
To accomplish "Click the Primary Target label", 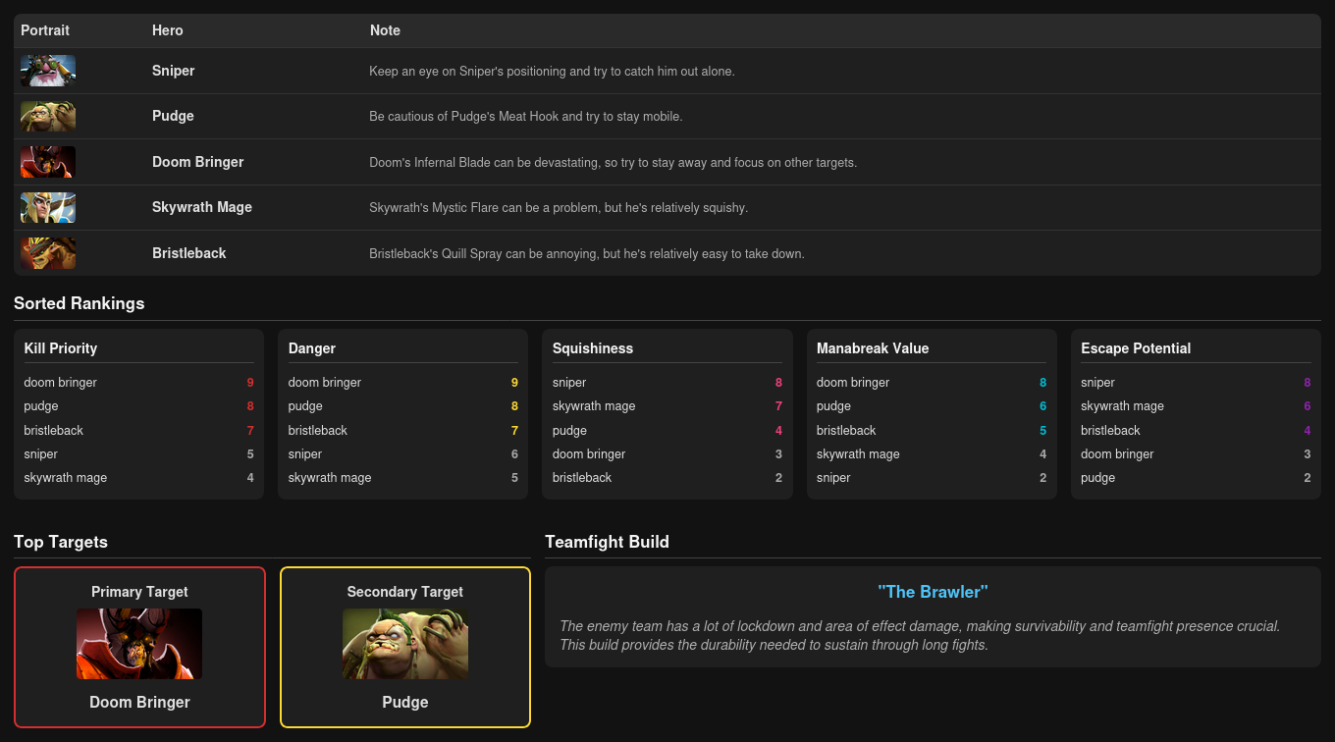I will coord(139,592).
